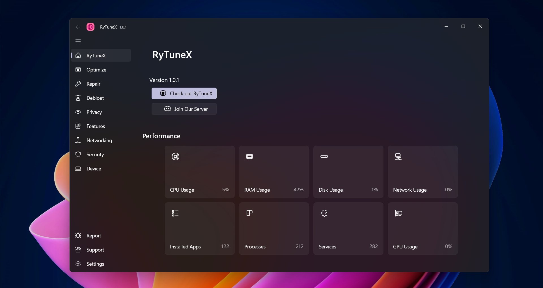543x288 pixels.
Task: Go to the Repair section
Action: (x=93, y=84)
